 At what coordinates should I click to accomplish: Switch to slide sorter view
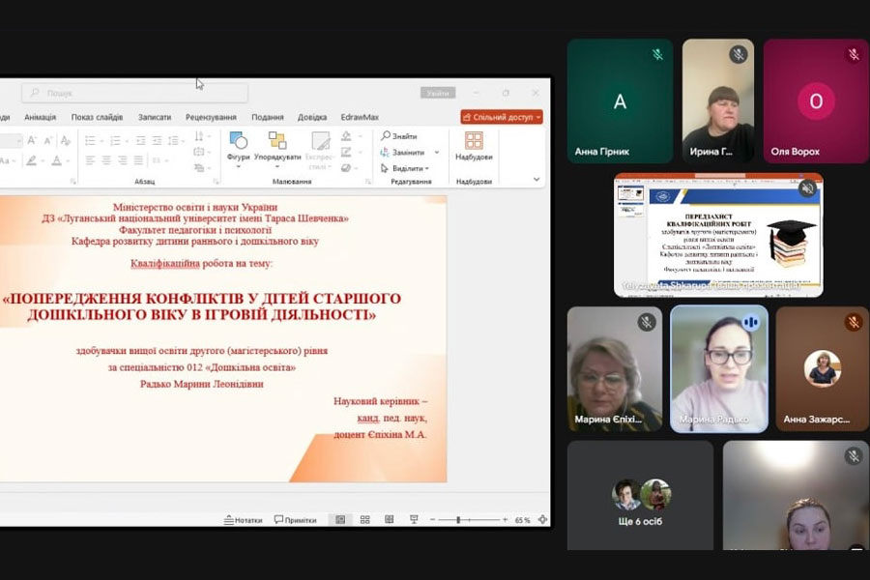[x=364, y=520]
